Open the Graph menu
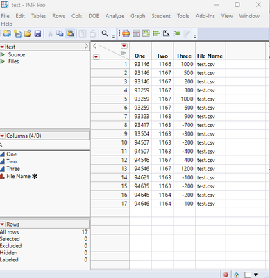This screenshot has width=270, height=278. coord(138,16)
